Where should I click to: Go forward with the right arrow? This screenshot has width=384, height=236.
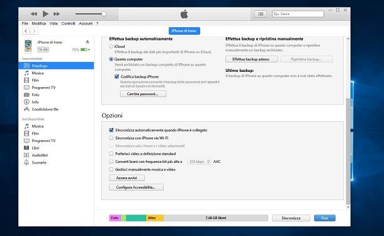34,31
